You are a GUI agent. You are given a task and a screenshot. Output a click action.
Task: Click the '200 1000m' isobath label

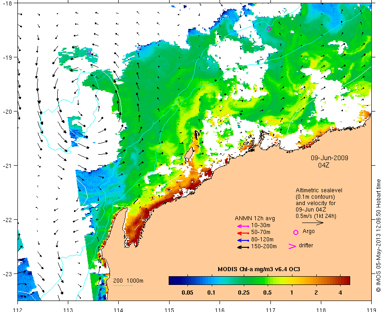click(128, 280)
